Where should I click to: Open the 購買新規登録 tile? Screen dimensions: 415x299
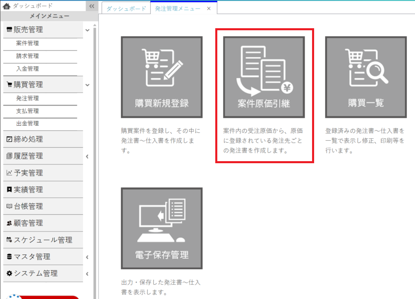point(162,77)
